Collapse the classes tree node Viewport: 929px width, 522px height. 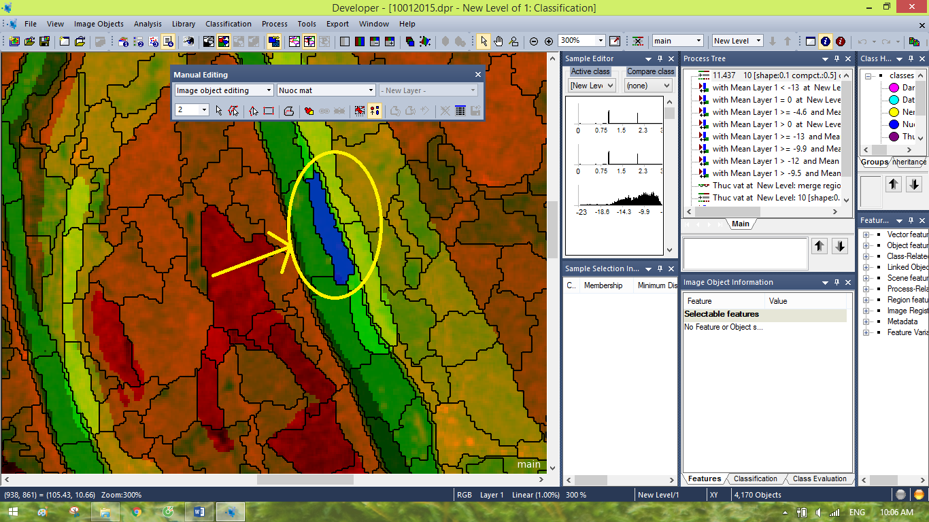pyautogui.click(x=868, y=75)
